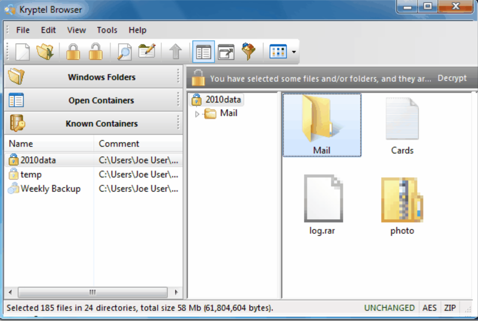Click the UNCHANGED status bar indicator

point(389,308)
